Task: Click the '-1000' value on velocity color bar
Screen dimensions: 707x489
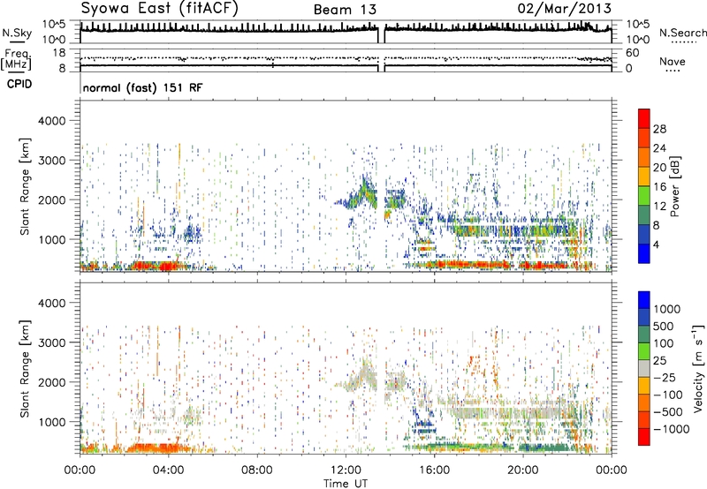Action: pyautogui.click(x=671, y=429)
